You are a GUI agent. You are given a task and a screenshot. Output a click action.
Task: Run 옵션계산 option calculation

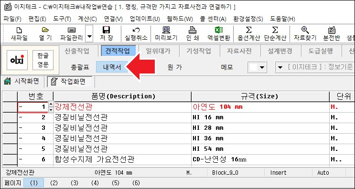(x=248, y=34)
